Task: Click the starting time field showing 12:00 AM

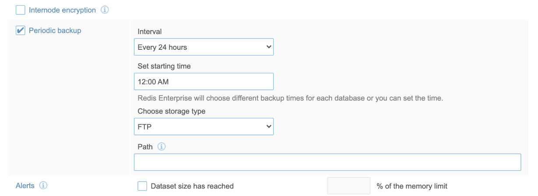Action: (x=204, y=82)
